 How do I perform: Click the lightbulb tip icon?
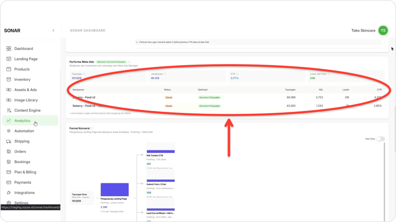pos(137,42)
